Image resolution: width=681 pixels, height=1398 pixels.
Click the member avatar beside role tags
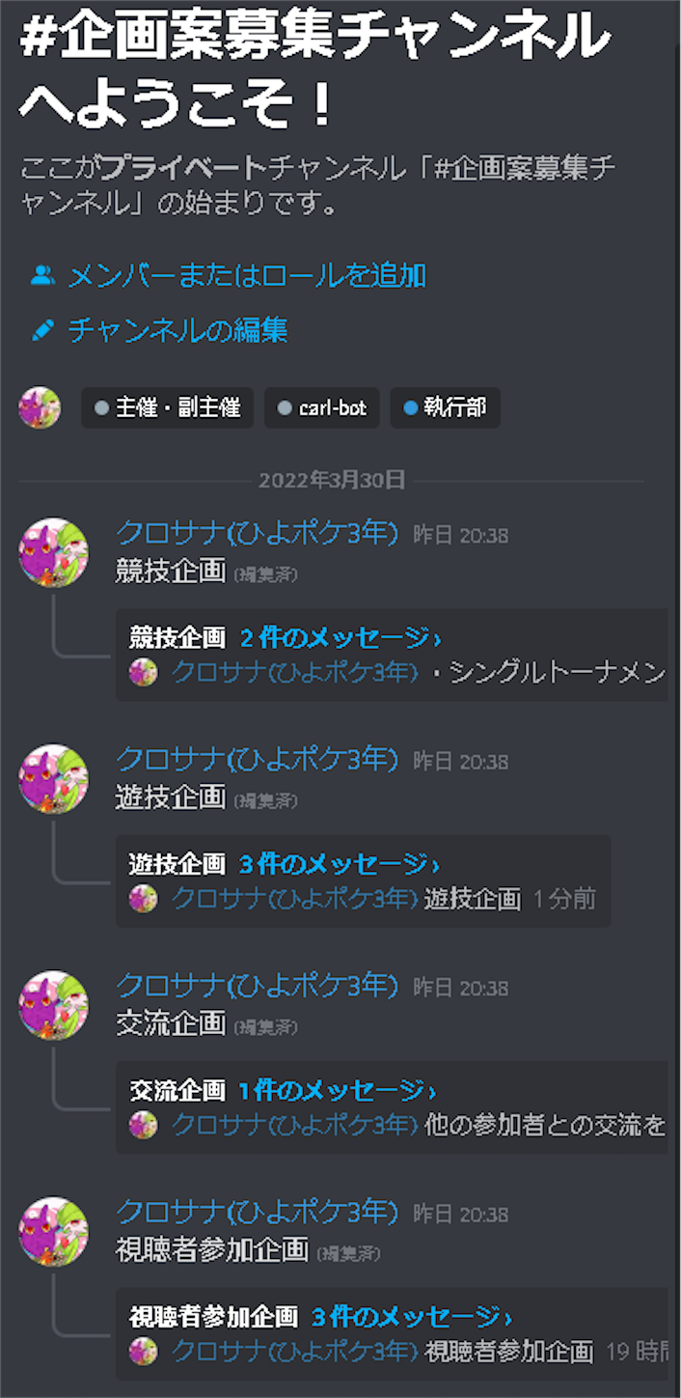tap(40, 407)
